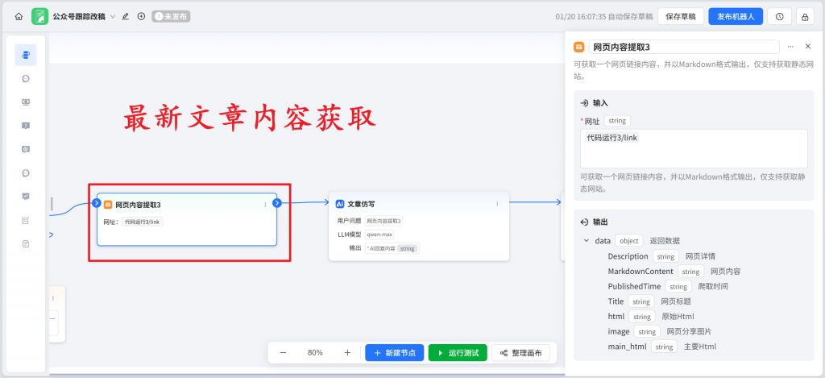Click the input port arrow of the 网页内容提取3 node

[x=97, y=203]
